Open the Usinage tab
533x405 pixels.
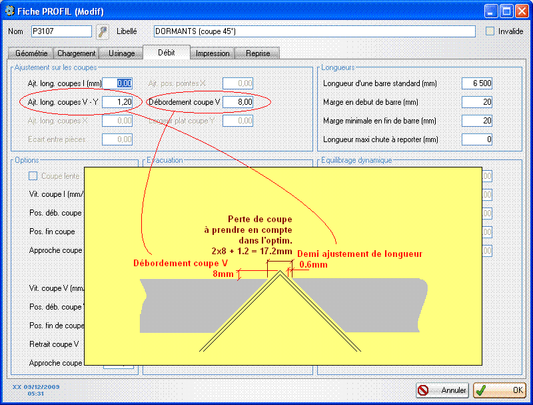121,53
